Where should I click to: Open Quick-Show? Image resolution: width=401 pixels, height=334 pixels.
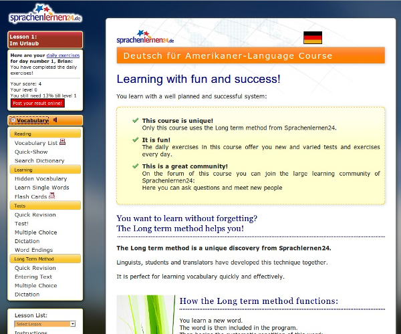pyautogui.click(x=31, y=152)
